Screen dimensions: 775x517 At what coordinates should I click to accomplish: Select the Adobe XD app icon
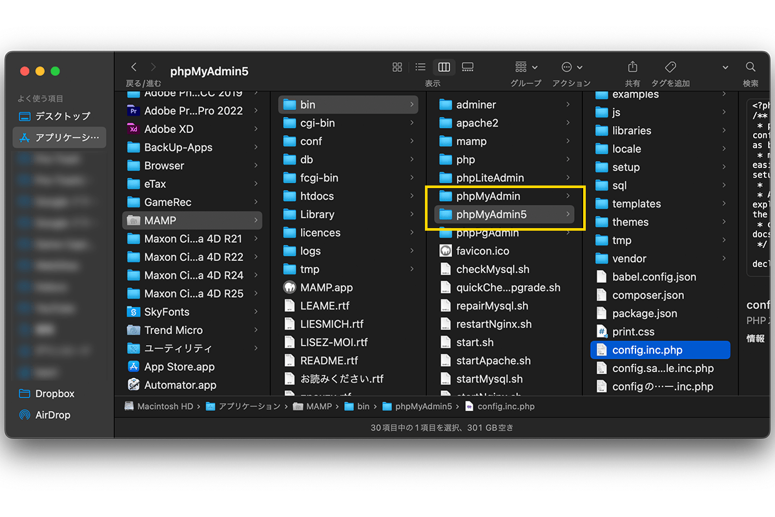click(x=134, y=129)
